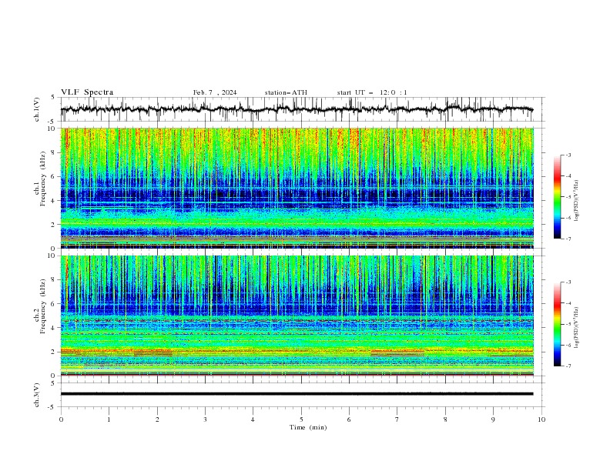This screenshot has height=471, width=610.
Task: Click the "8" kHz tick on ch.1 frequency axis
Action: pos(54,152)
